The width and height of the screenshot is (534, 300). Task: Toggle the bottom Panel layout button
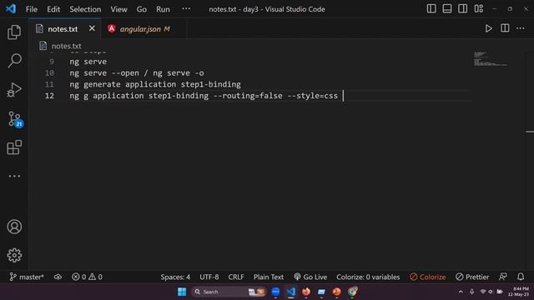click(x=447, y=9)
